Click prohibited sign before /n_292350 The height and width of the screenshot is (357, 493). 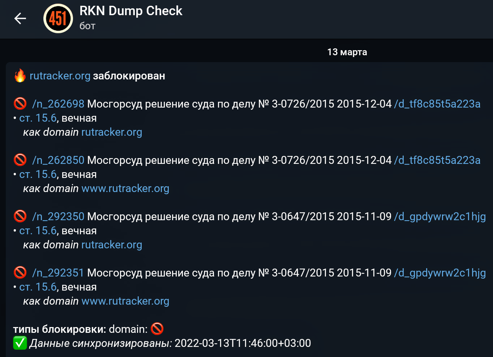tap(20, 216)
